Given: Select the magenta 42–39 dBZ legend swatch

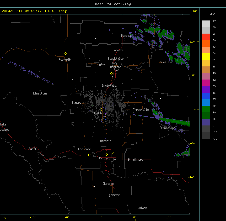Looking at the screenshot, I should click(206, 83).
